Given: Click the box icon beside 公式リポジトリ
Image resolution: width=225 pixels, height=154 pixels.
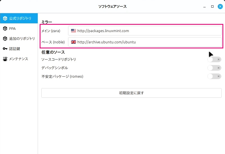Looking at the screenshot, I should (x=5, y=18).
